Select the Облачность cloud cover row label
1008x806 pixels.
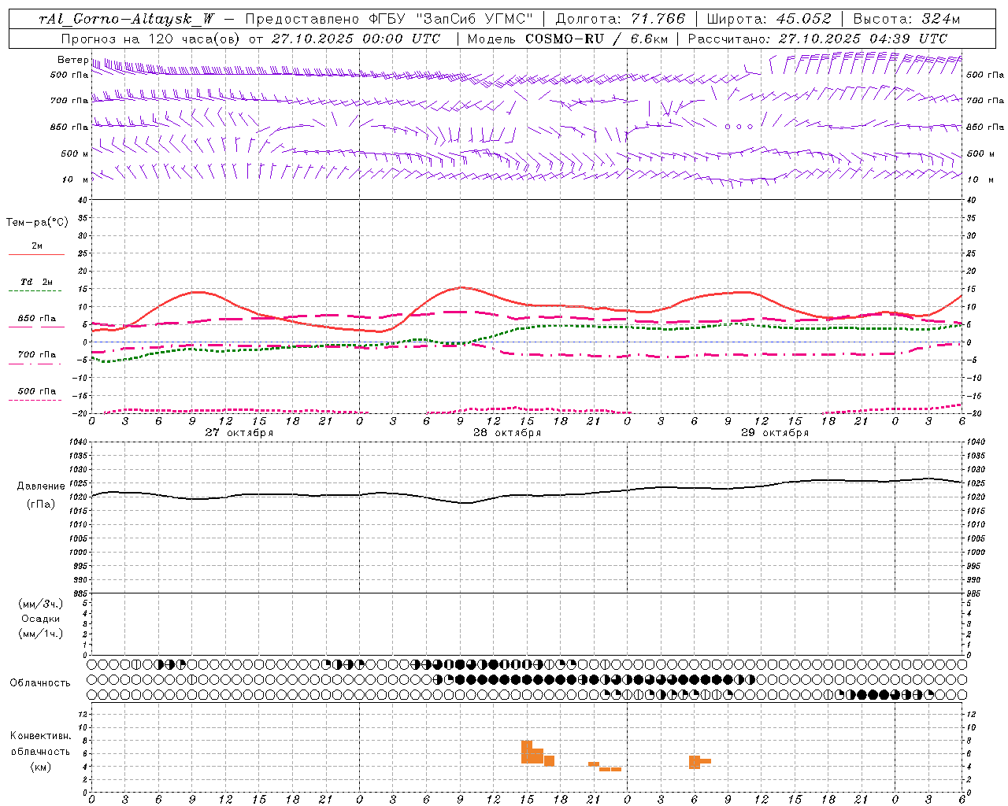40,683
